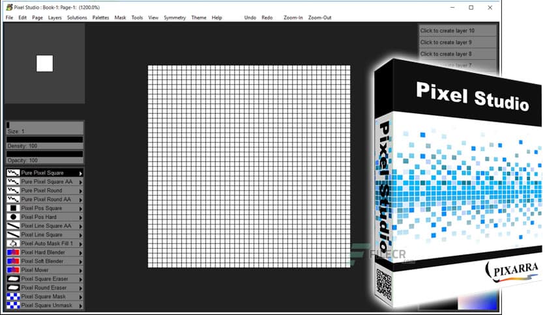The width and height of the screenshot is (545, 315).
Task: Select the Pixel Square Unmask icon
Action: click(13, 305)
